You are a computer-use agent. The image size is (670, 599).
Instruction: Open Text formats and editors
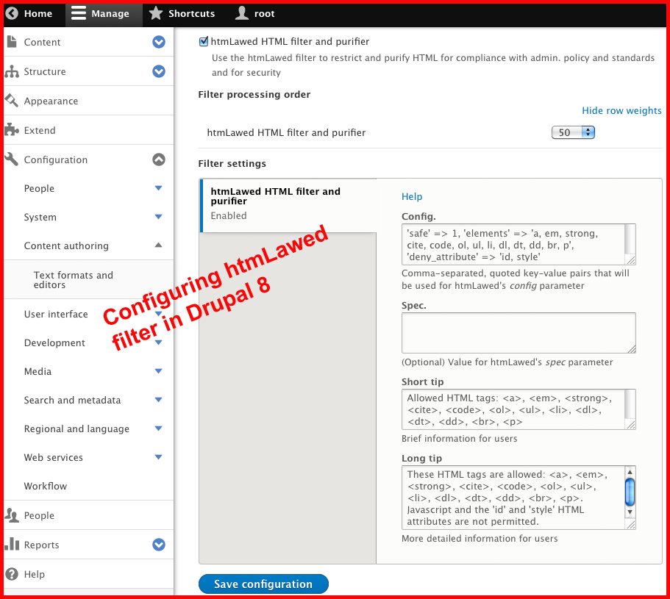coord(74,279)
